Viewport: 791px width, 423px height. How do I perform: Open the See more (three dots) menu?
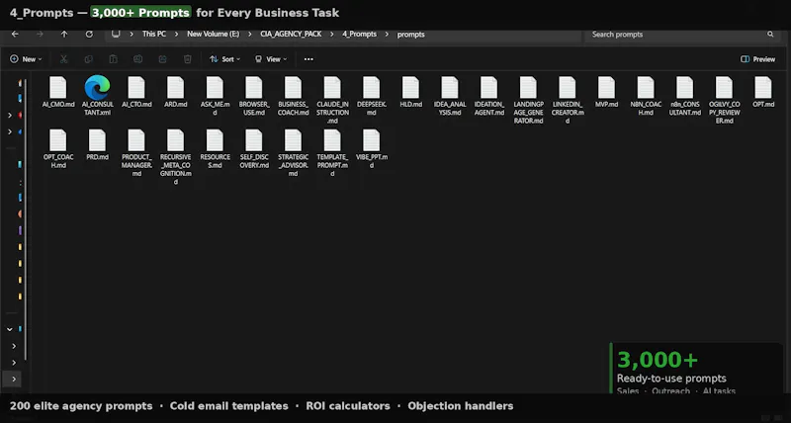pos(308,59)
